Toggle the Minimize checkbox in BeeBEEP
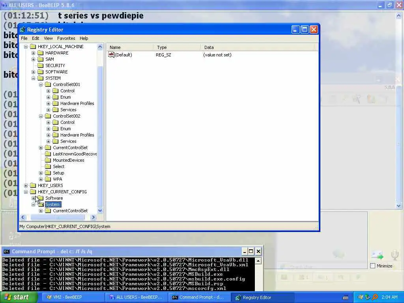This screenshot has width=404, height=303. pos(372,266)
